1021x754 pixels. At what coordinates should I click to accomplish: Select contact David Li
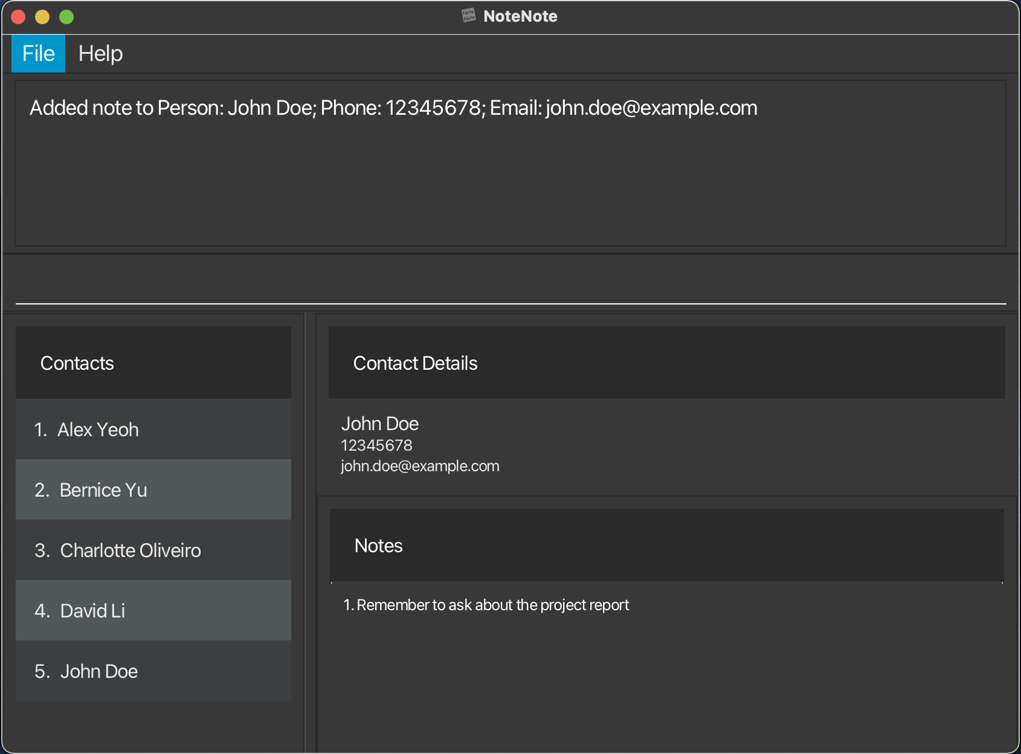153,610
